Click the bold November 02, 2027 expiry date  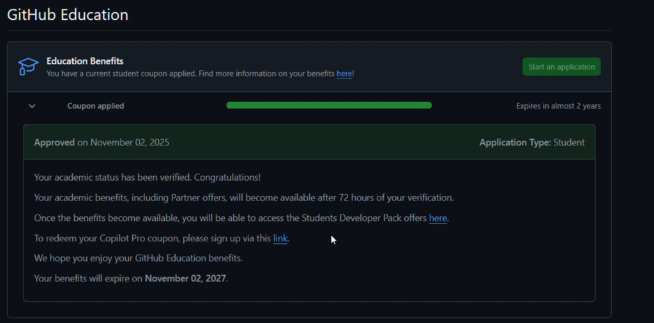click(186, 278)
